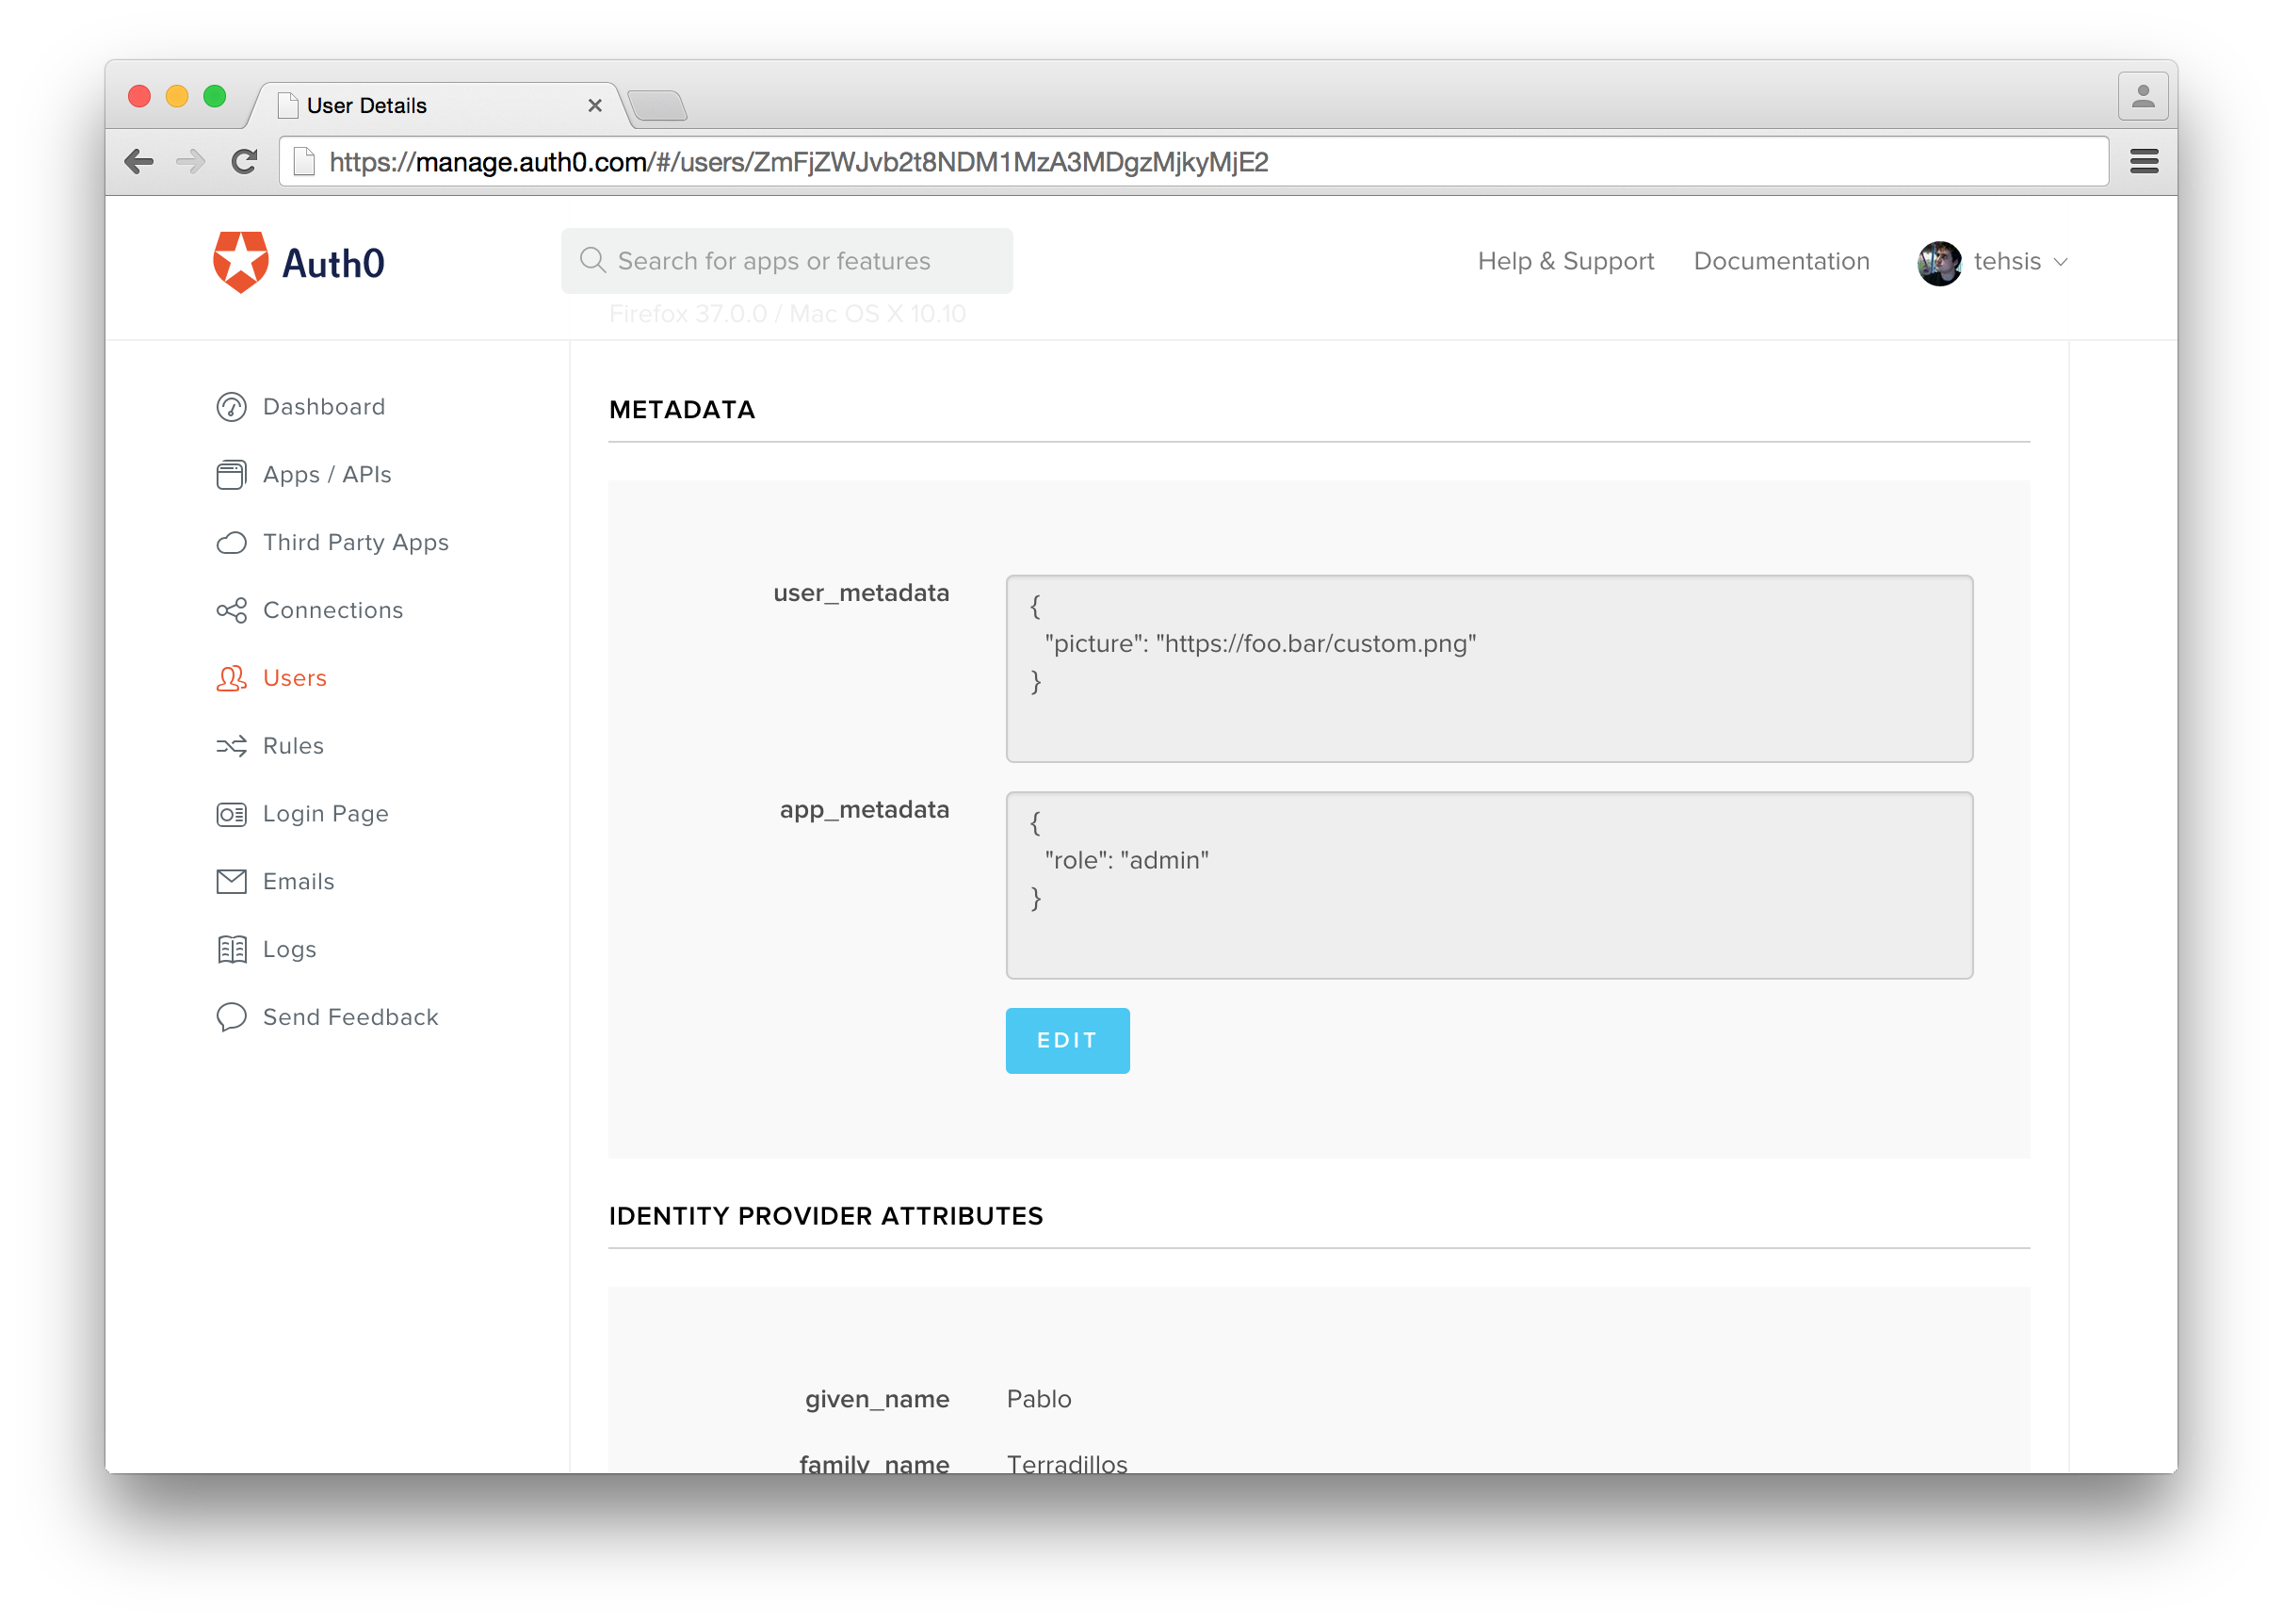
Task: Click the Apps / APIs window icon
Action: tap(231, 475)
